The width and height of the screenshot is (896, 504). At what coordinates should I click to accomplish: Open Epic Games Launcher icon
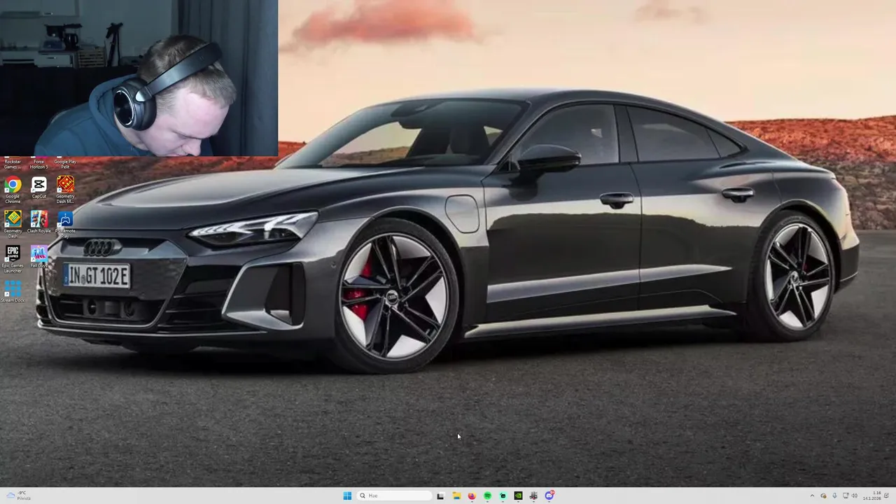point(13,258)
